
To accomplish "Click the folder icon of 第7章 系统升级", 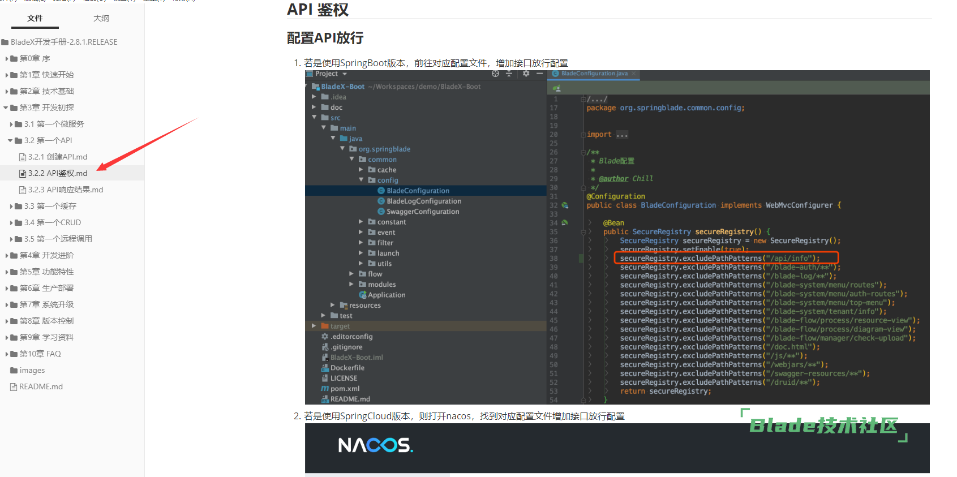I will coord(14,304).
